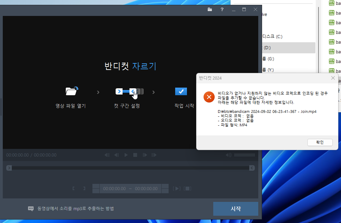Set segment start bracket marker
Viewport: 341px width, 223px height.
pos(73,188)
